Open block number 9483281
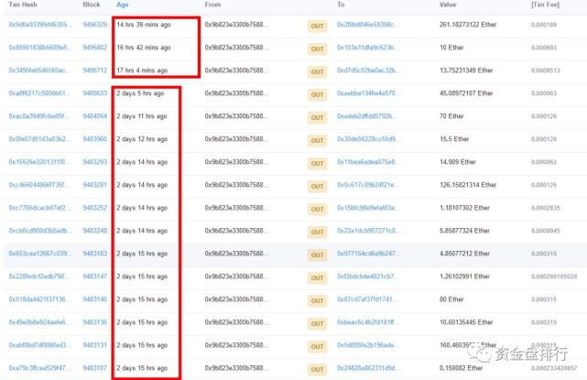Screen dimensions: 587x380 tap(94, 185)
